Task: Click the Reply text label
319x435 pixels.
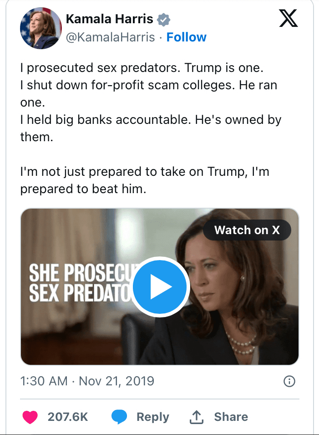Action: click(153, 417)
